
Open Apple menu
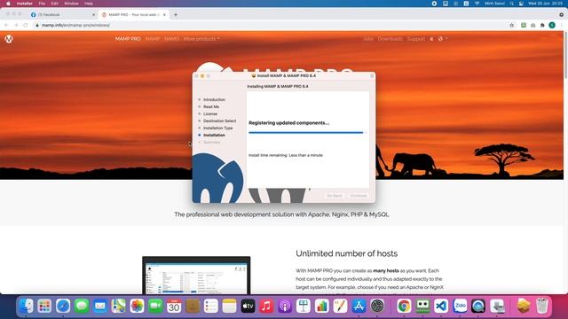click(8, 4)
